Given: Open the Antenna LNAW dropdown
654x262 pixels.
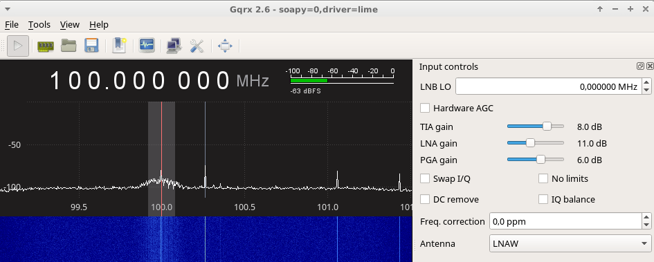Looking at the screenshot, I should [570, 243].
